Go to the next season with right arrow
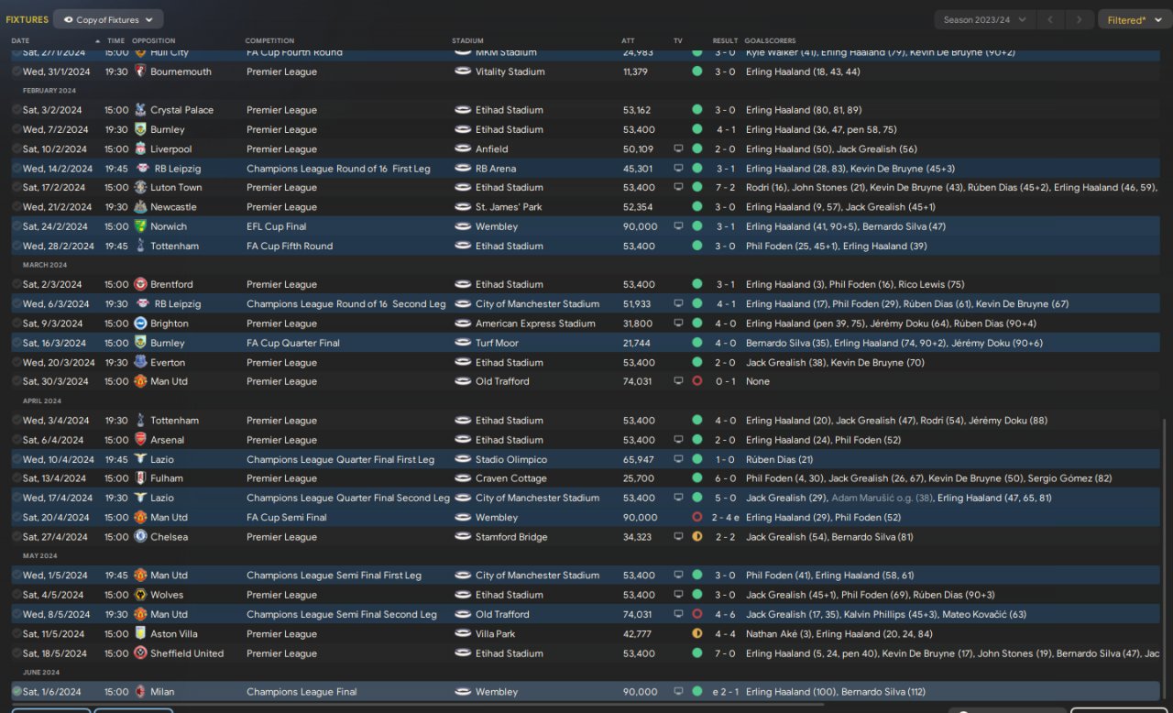This screenshot has width=1173, height=713. pyautogui.click(x=1080, y=19)
